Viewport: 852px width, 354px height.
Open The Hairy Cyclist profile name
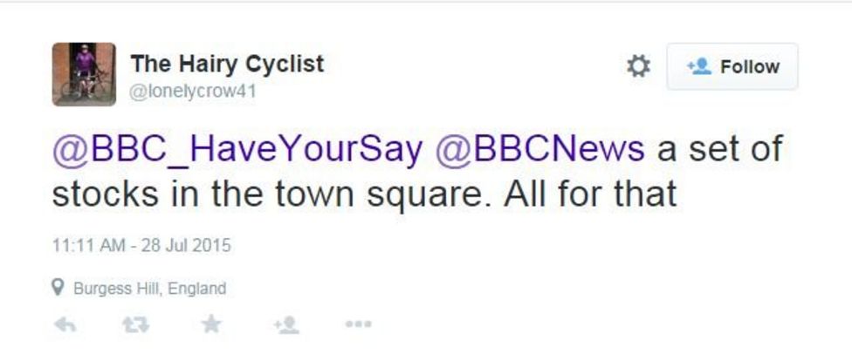click(227, 64)
